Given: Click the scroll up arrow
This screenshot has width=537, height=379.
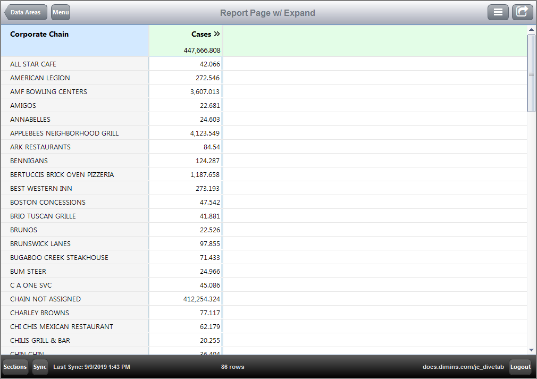Looking at the screenshot, I should [x=531, y=30].
